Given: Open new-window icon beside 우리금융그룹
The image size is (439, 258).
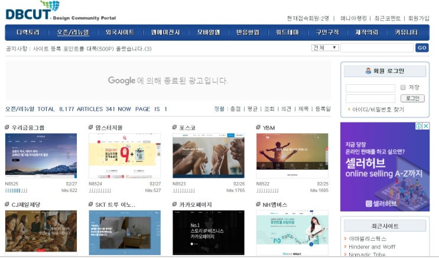Looking at the screenshot, I should click(x=7, y=127).
